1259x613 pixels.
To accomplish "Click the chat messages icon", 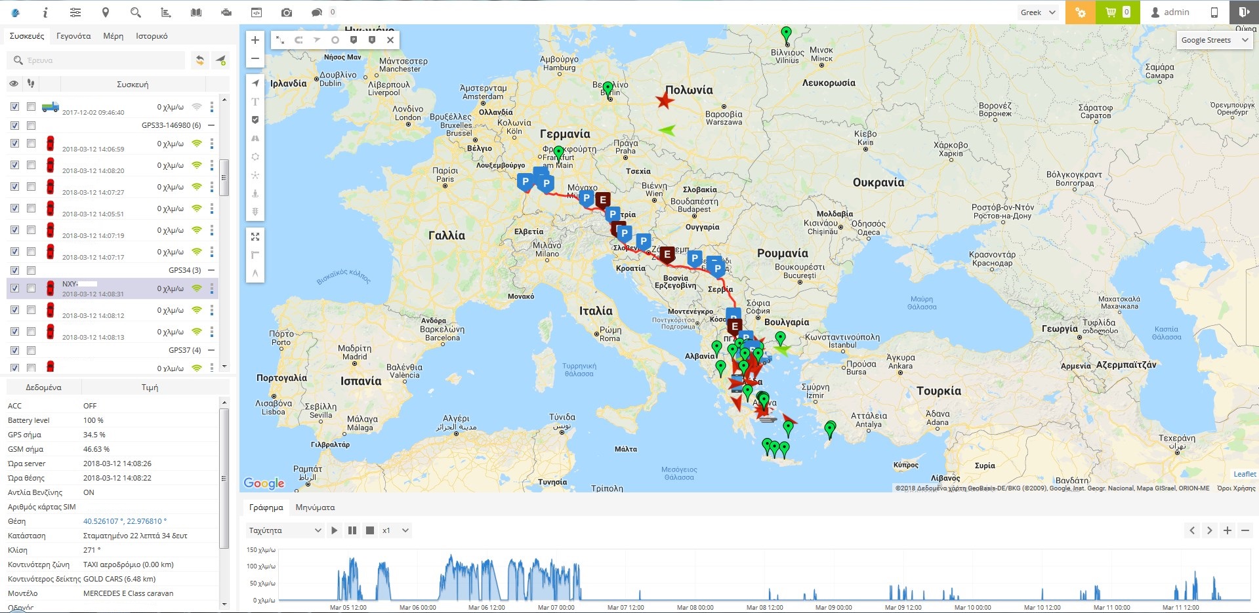I will tap(317, 12).
